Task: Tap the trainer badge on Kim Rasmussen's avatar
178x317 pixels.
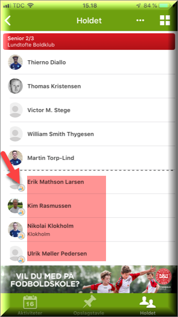Action: click(21, 212)
